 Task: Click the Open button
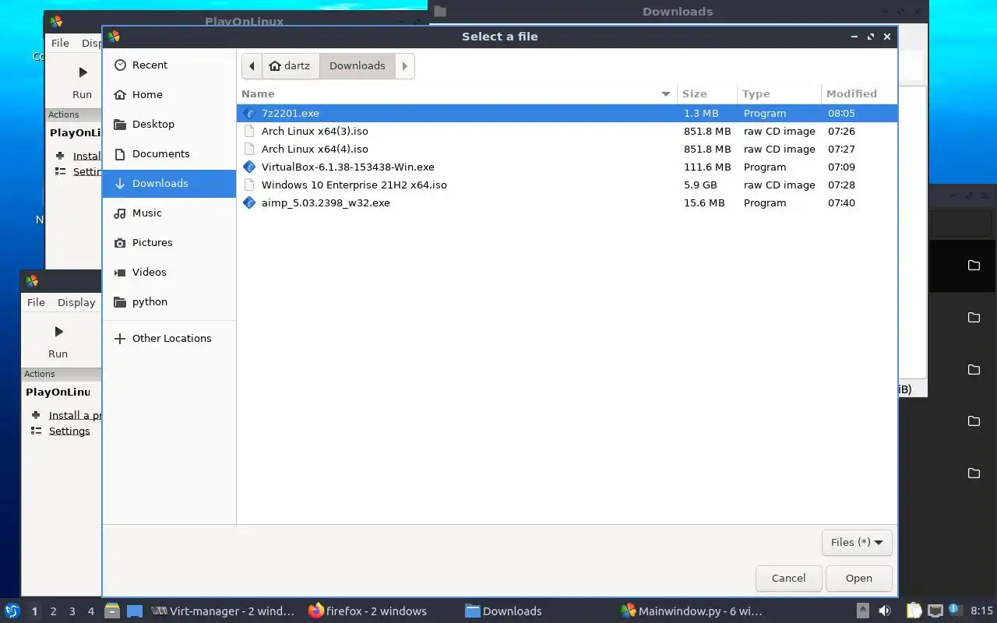click(x=859, y=579)
